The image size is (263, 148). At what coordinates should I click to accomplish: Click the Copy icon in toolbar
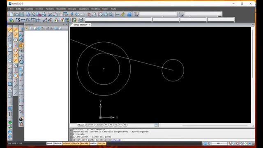point(55,14)
